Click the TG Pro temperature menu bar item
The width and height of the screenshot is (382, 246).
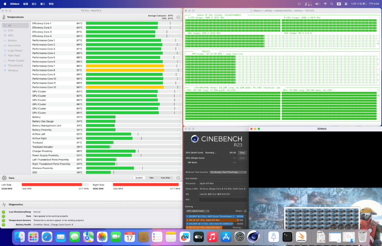pyautogui.click(x=308, y=4)
